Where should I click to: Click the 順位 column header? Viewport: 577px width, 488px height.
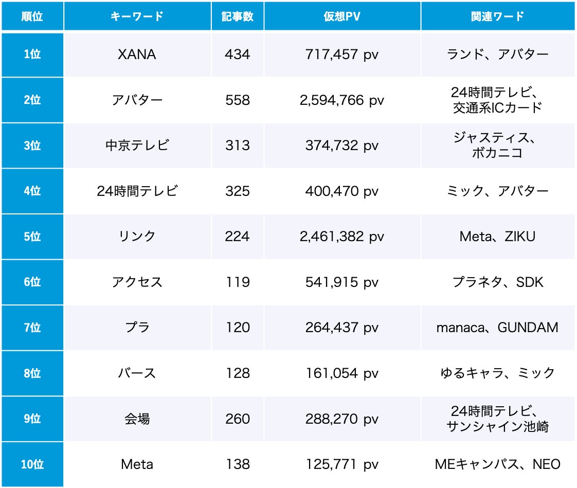[x=32, y=16]
